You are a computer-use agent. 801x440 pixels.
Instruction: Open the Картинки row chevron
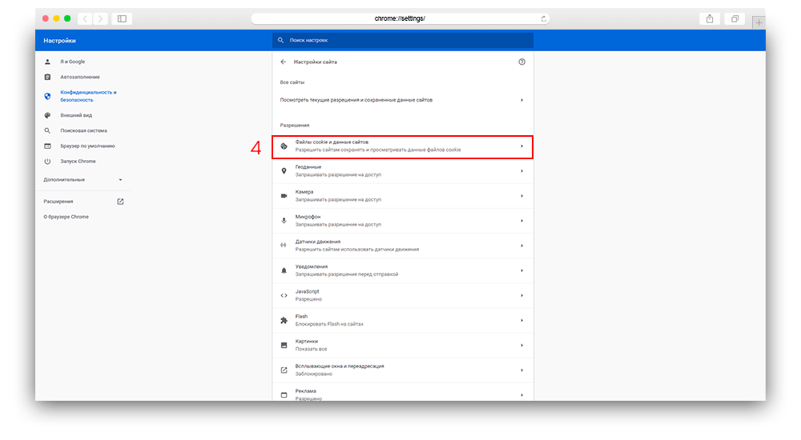[x=521, y=346]
